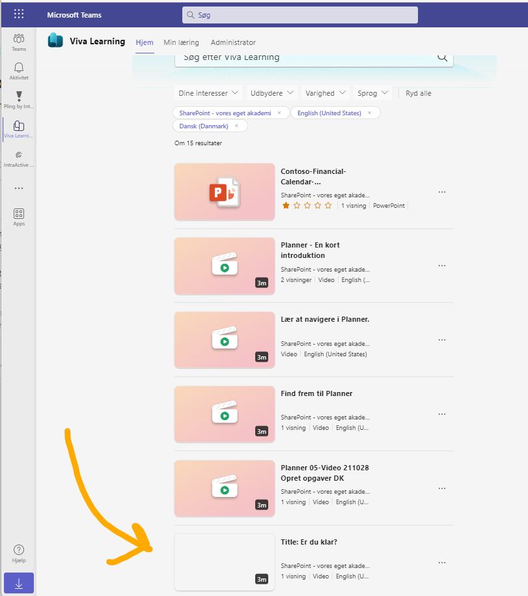Click the 2 visninger text

[x=296, y=279]
